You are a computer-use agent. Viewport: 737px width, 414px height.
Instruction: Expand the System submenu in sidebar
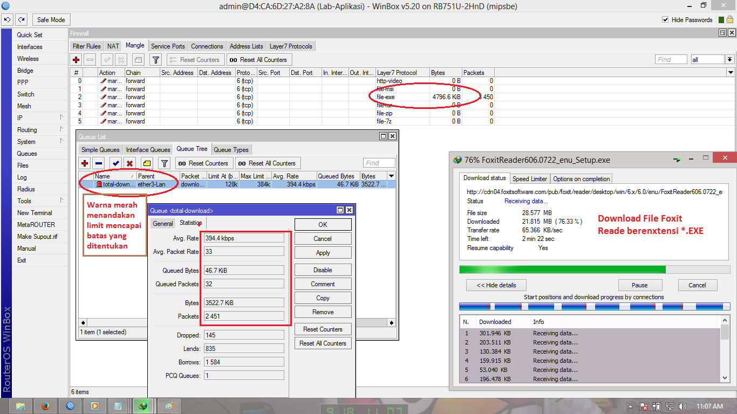(62, 141)
